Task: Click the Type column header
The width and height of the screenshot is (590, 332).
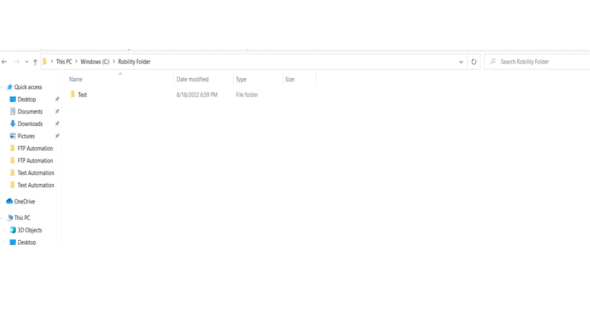Action: coord(241,80)
